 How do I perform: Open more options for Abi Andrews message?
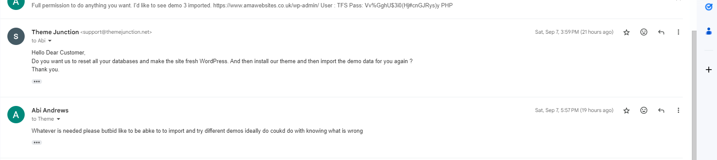point(678,111)
